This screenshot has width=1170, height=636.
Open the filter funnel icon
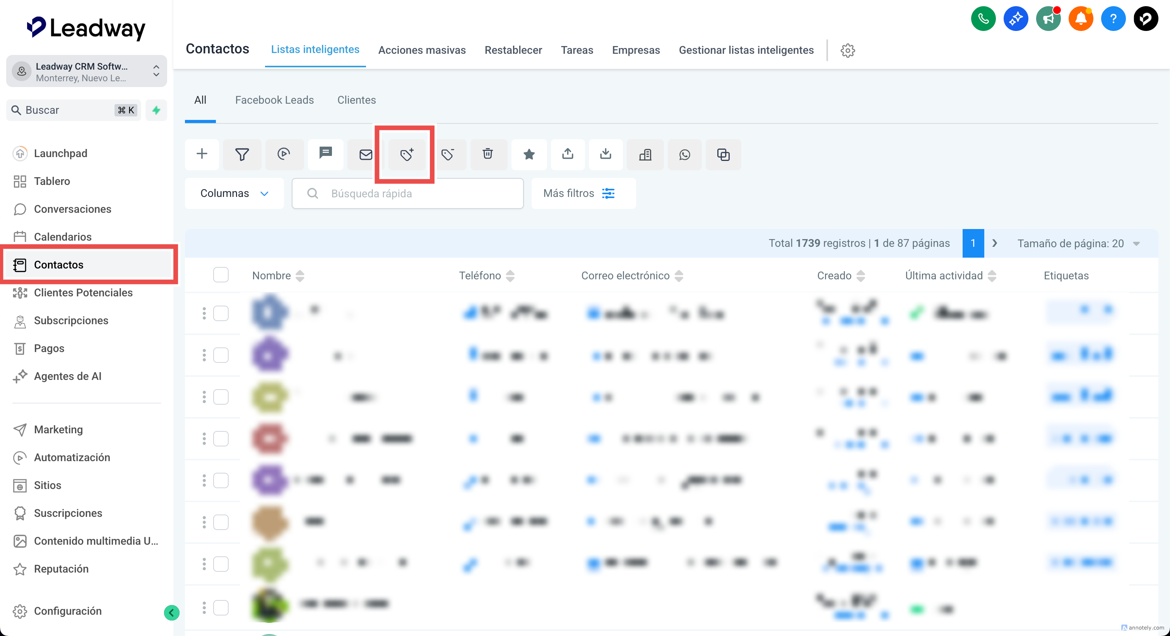click(242, 154)
